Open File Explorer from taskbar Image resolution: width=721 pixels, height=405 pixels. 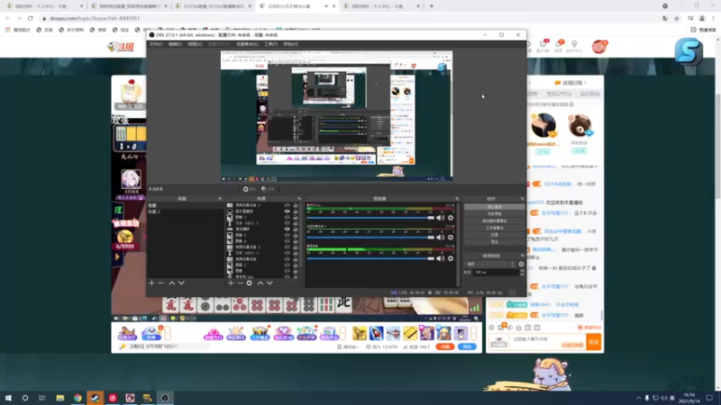point(60,398)
